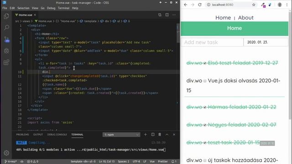Open the Edit menu
Image resolution: width=292 pixels, height=164 pixels.
tap(12, 8)
